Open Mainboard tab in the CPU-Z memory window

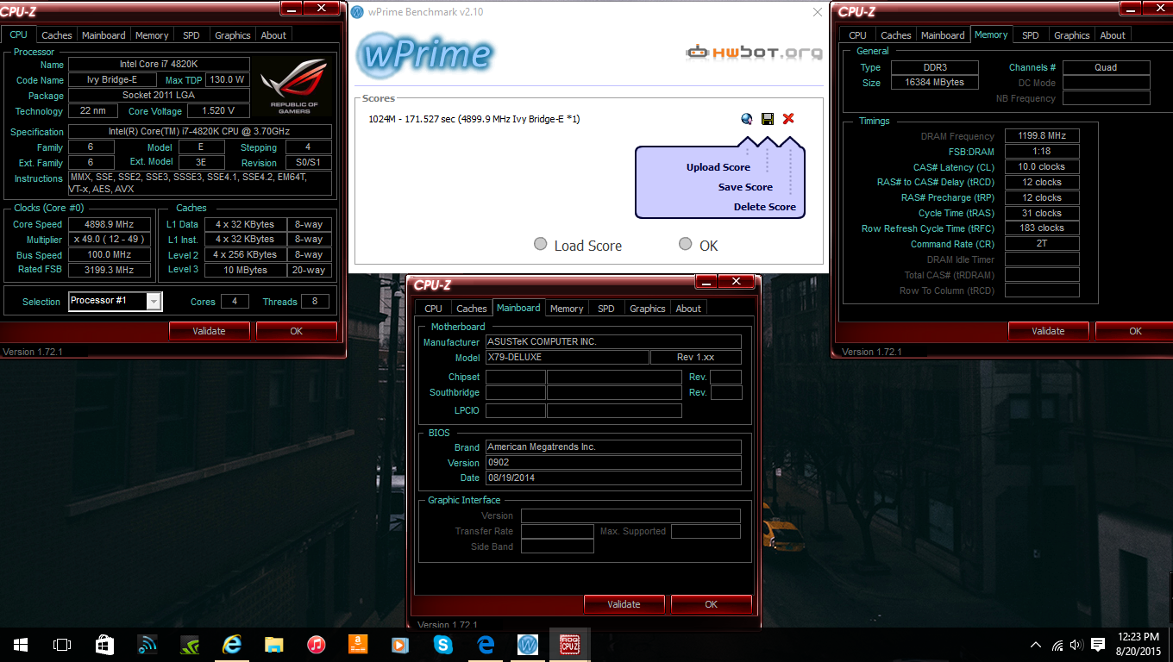click(944, 35)
